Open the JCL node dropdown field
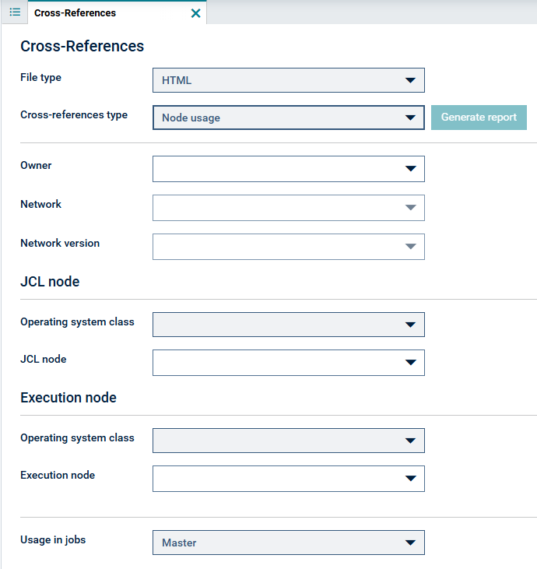Screen dimensions: 537x569 tap(289, 363)
